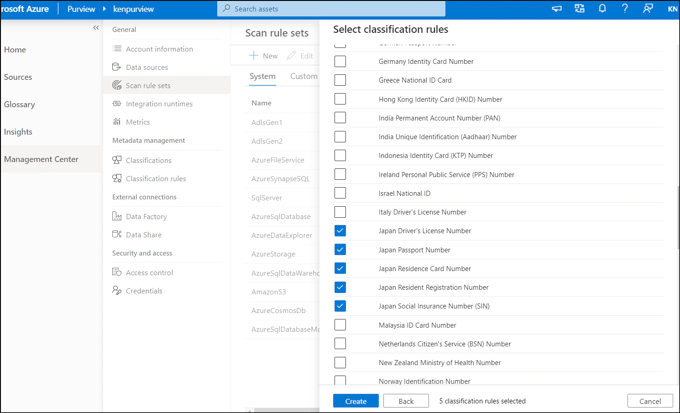Click the Data sources icon
This screenshot has width=680, height=413.
point(117,67)
